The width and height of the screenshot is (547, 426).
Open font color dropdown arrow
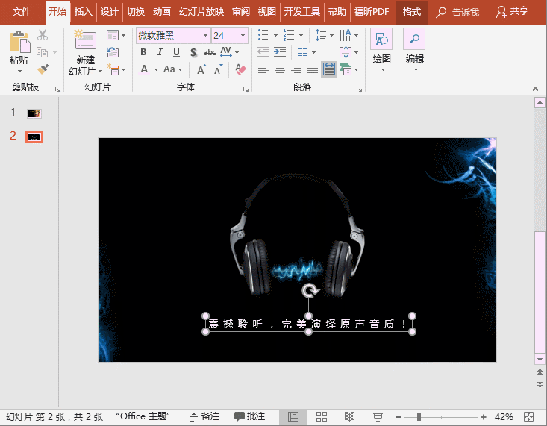tap(156, 69)
